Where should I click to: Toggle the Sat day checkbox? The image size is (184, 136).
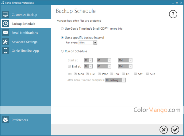[x=136, y=74]
